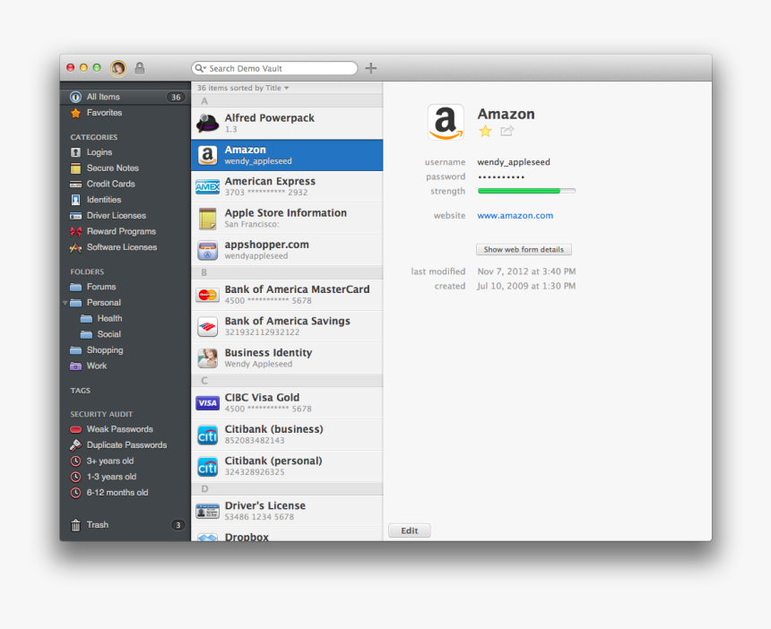Image resolution: width=771 pixels, height=629 pixels.
Task: Select Citibank (business) item
Action: click(x=287, y=435)
